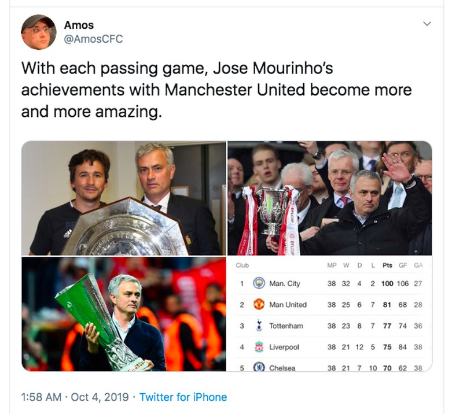Click the Pts column header
The height and width of the screenshot is (414, 463).
tap(387, 265)
